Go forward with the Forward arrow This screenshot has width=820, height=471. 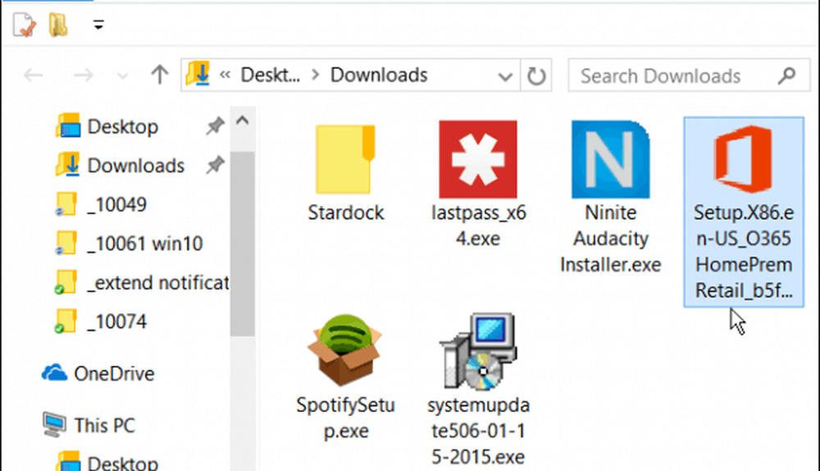point(83,75)
